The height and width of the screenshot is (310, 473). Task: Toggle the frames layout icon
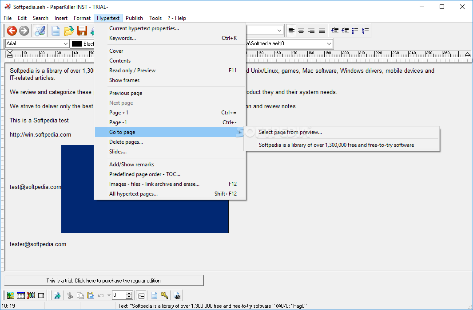coord(141,295)
